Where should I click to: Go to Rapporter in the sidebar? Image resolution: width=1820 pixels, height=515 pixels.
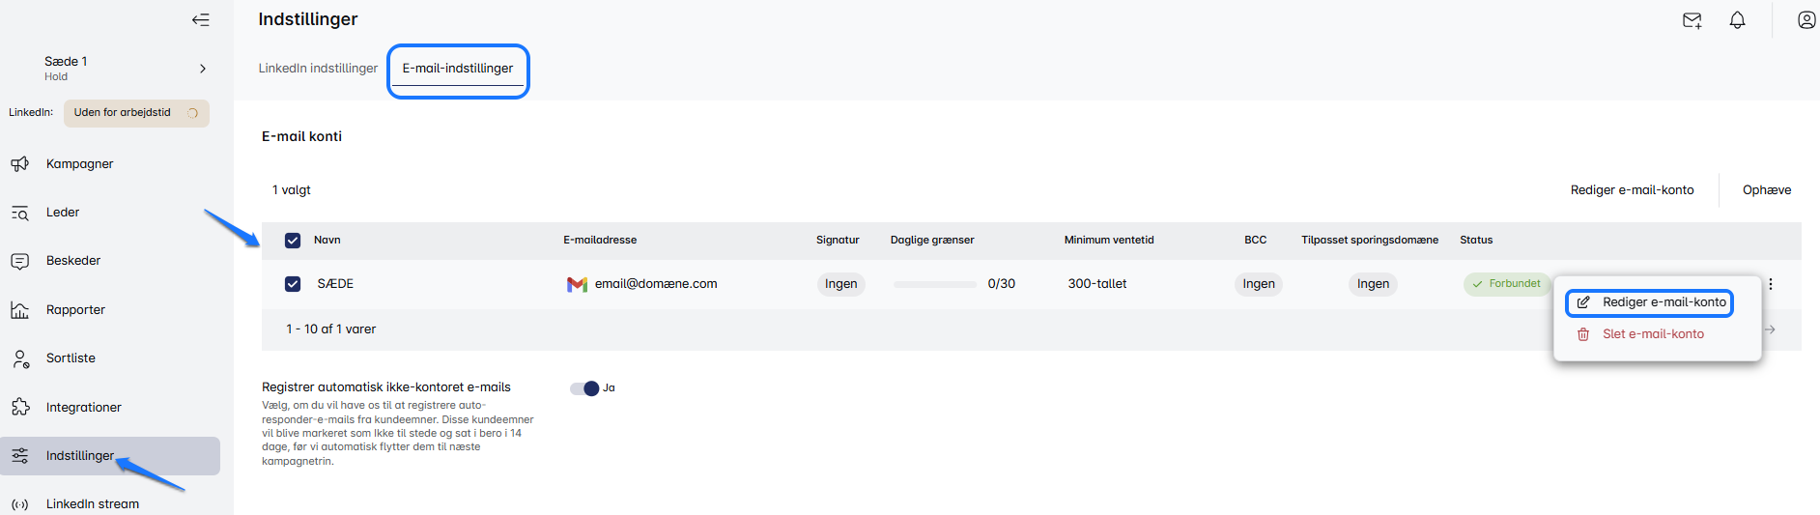75,310
